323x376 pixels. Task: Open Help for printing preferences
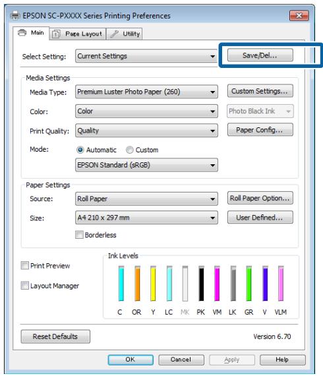[283, 360]
